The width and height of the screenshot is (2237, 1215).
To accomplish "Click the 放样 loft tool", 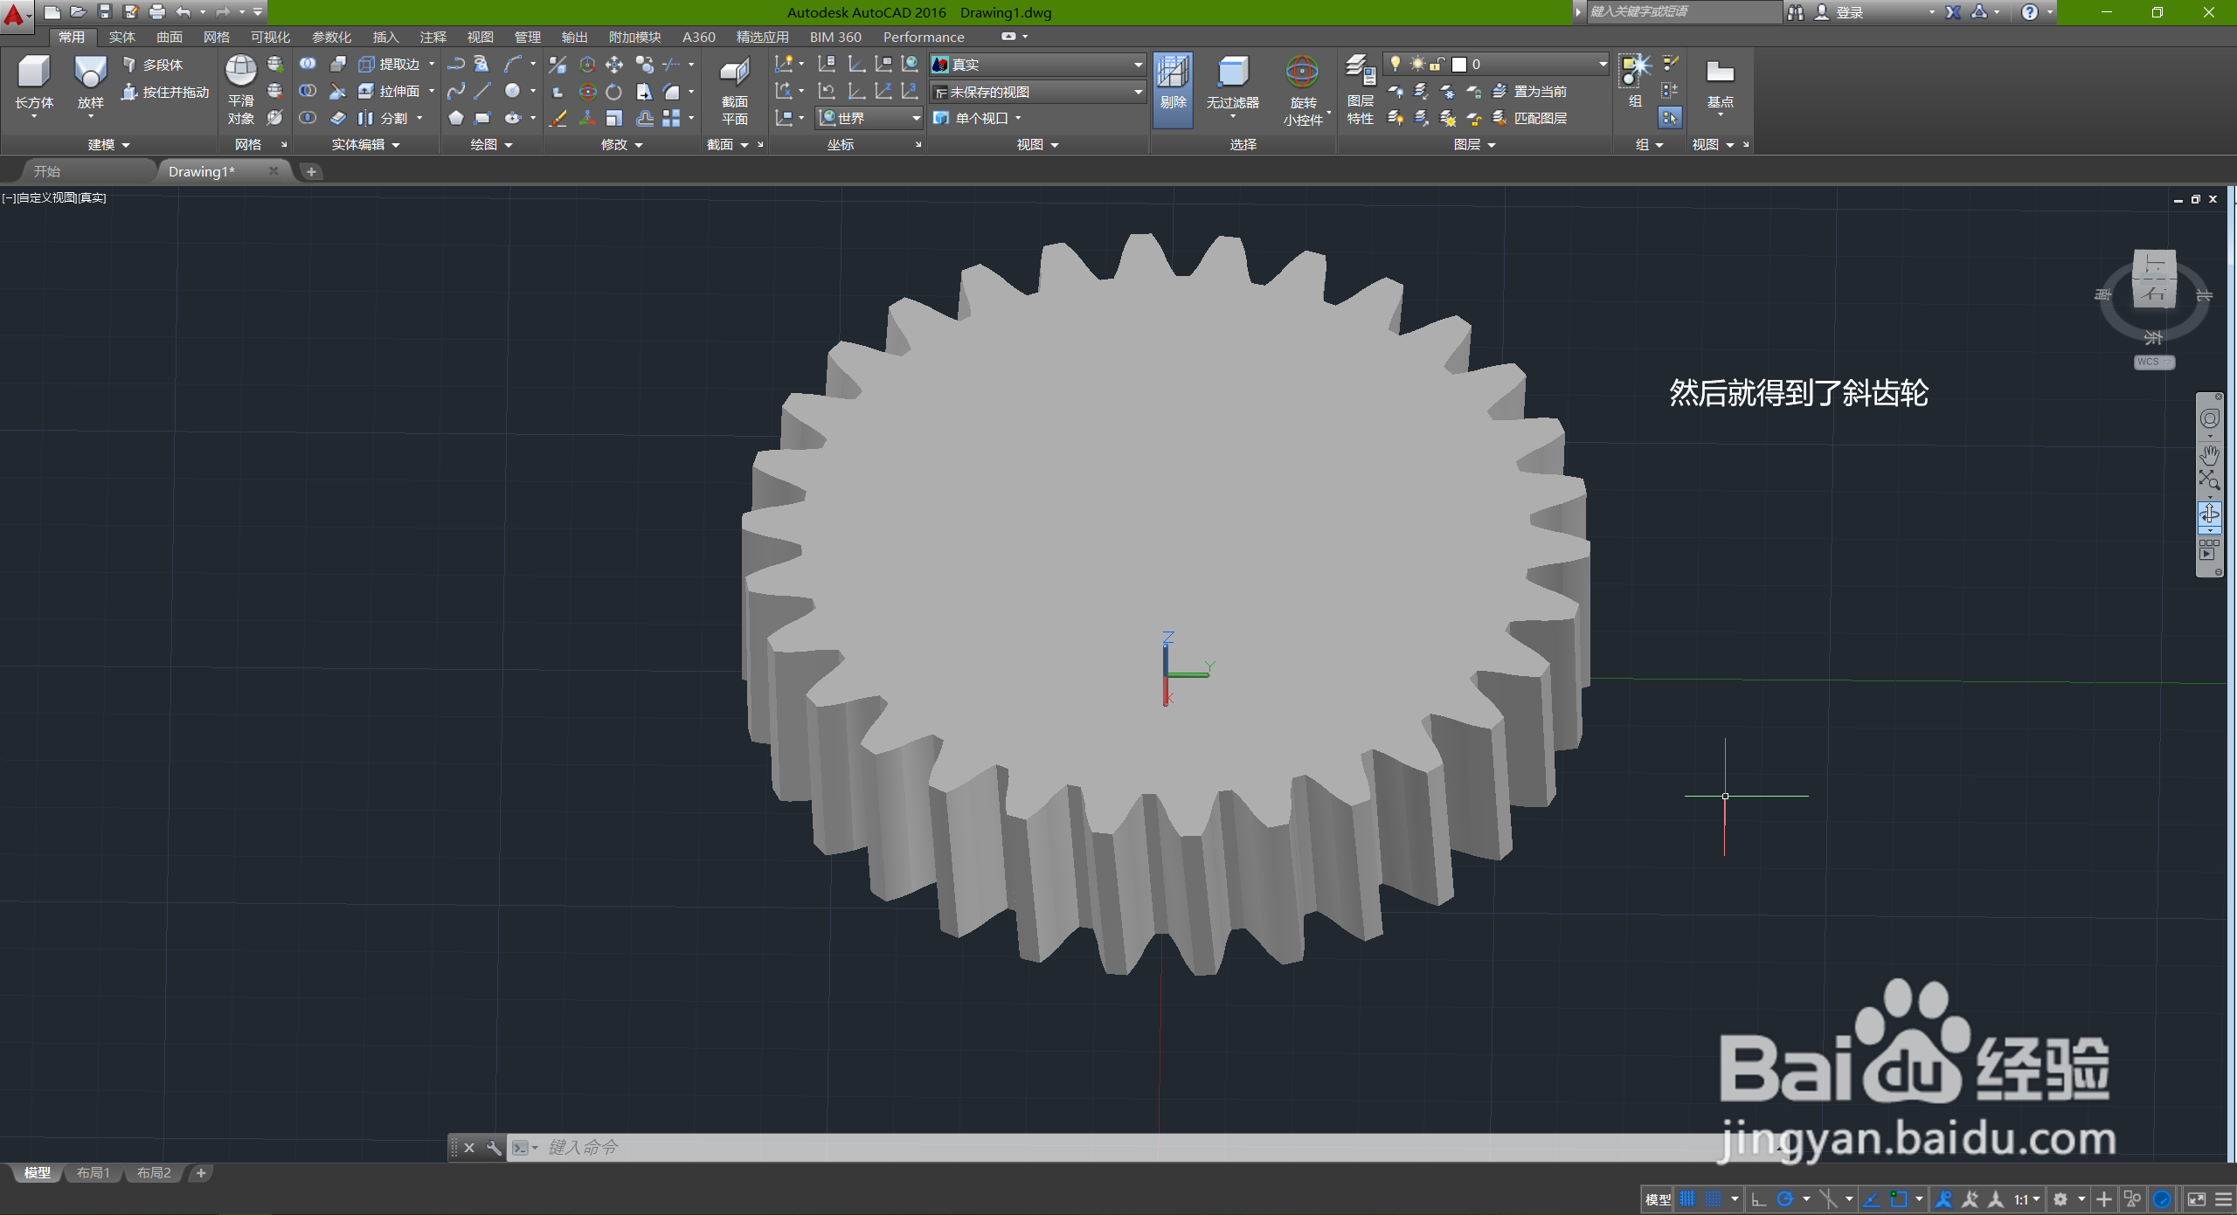I will 90,73.
